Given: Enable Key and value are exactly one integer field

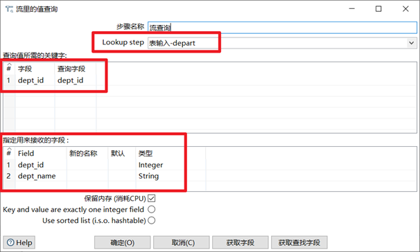Looking at the screenshot, I should click(151, 209).
